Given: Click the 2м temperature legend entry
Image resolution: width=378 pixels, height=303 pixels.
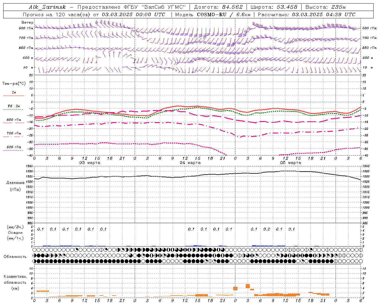Looking at the screenshot, I should click(14, 93).
